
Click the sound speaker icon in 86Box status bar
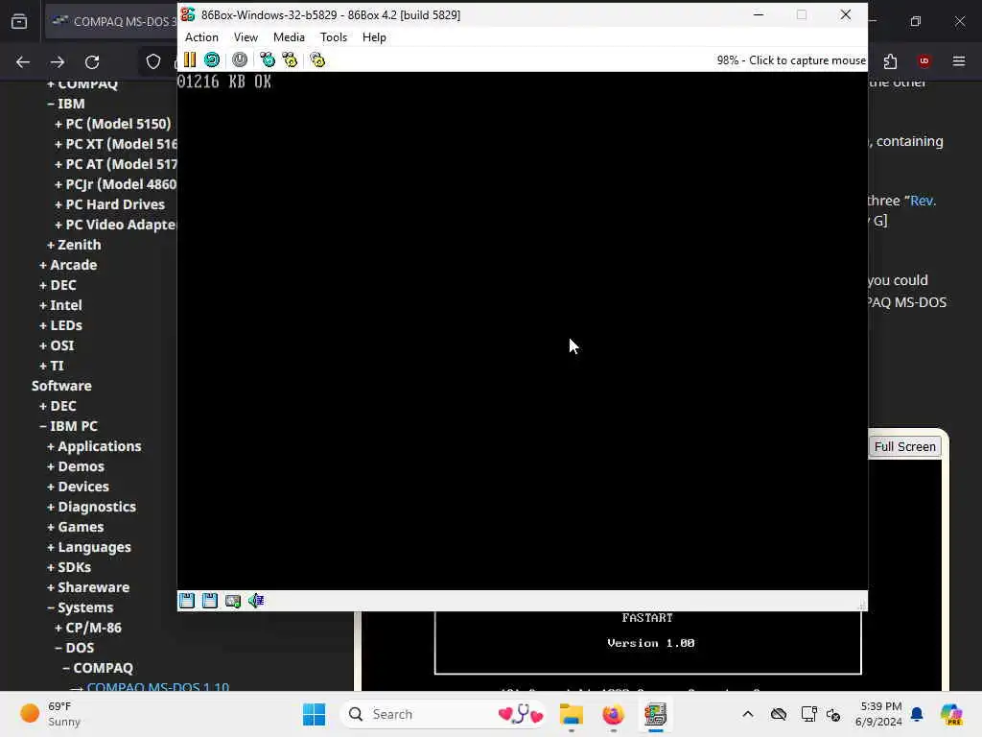[x=255, y=601]
